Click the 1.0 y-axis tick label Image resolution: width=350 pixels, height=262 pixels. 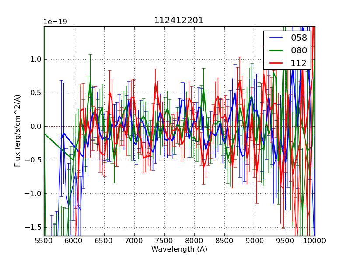(x=35, y=59)
